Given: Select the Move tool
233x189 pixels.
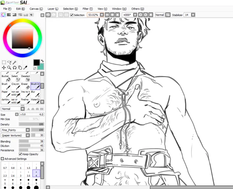Looking at the screenshot, I should point(4,68).
